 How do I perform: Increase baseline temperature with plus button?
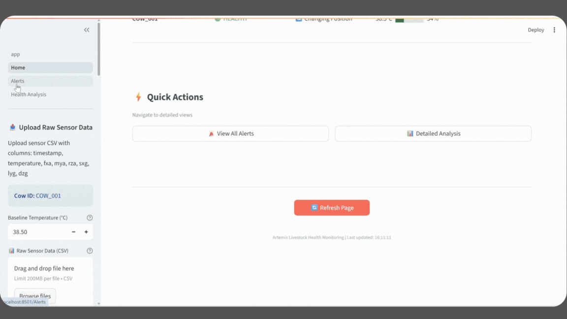(86, 232)
